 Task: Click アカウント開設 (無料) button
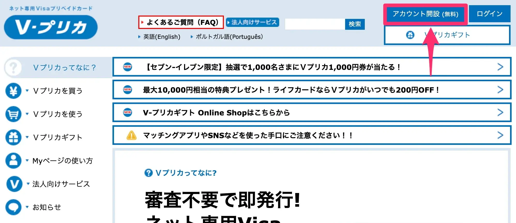click(425, 14)
